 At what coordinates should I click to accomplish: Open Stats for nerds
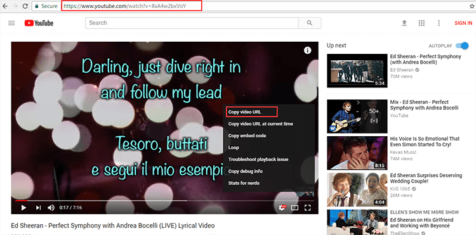click(x=244, y=183)
